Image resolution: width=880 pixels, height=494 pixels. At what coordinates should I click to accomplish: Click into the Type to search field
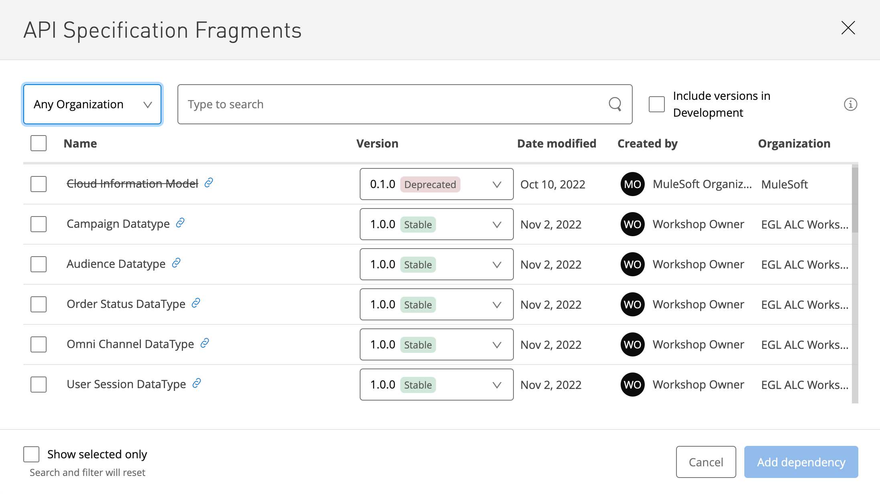393,104
